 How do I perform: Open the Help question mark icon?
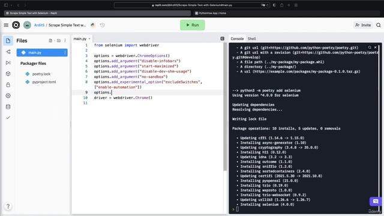8,206
